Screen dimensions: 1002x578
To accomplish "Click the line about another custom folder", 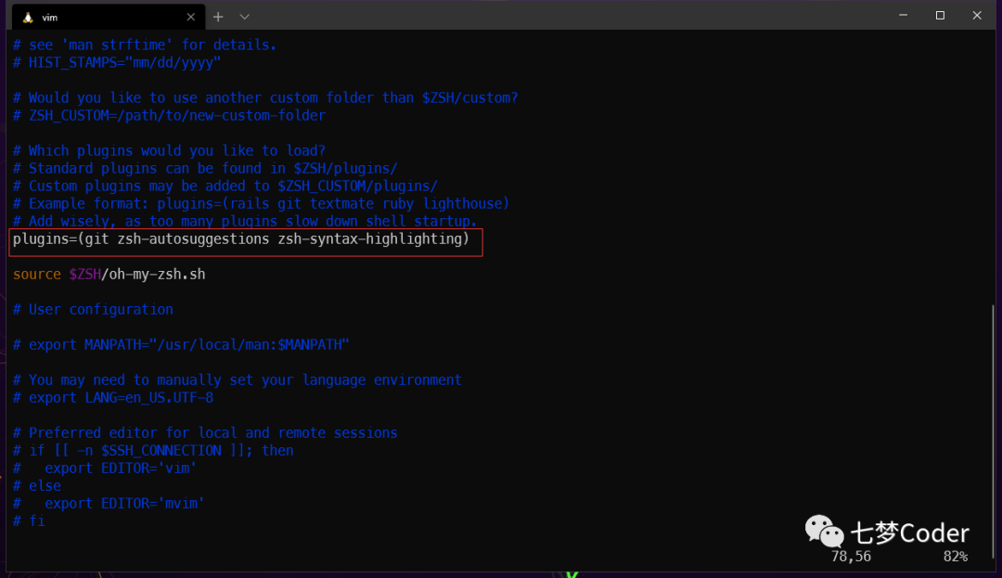I will click(x=265, y=97).
